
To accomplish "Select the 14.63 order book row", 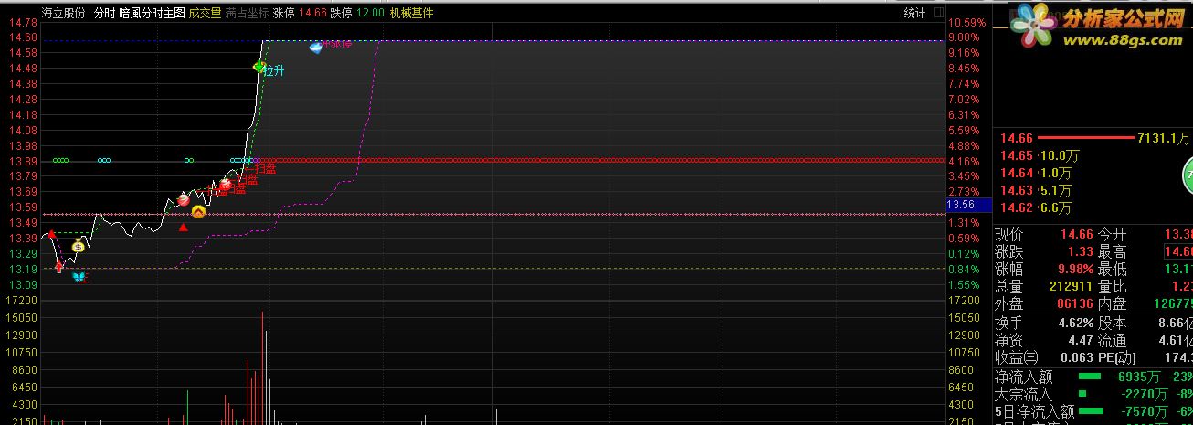I will point(1093,190).
